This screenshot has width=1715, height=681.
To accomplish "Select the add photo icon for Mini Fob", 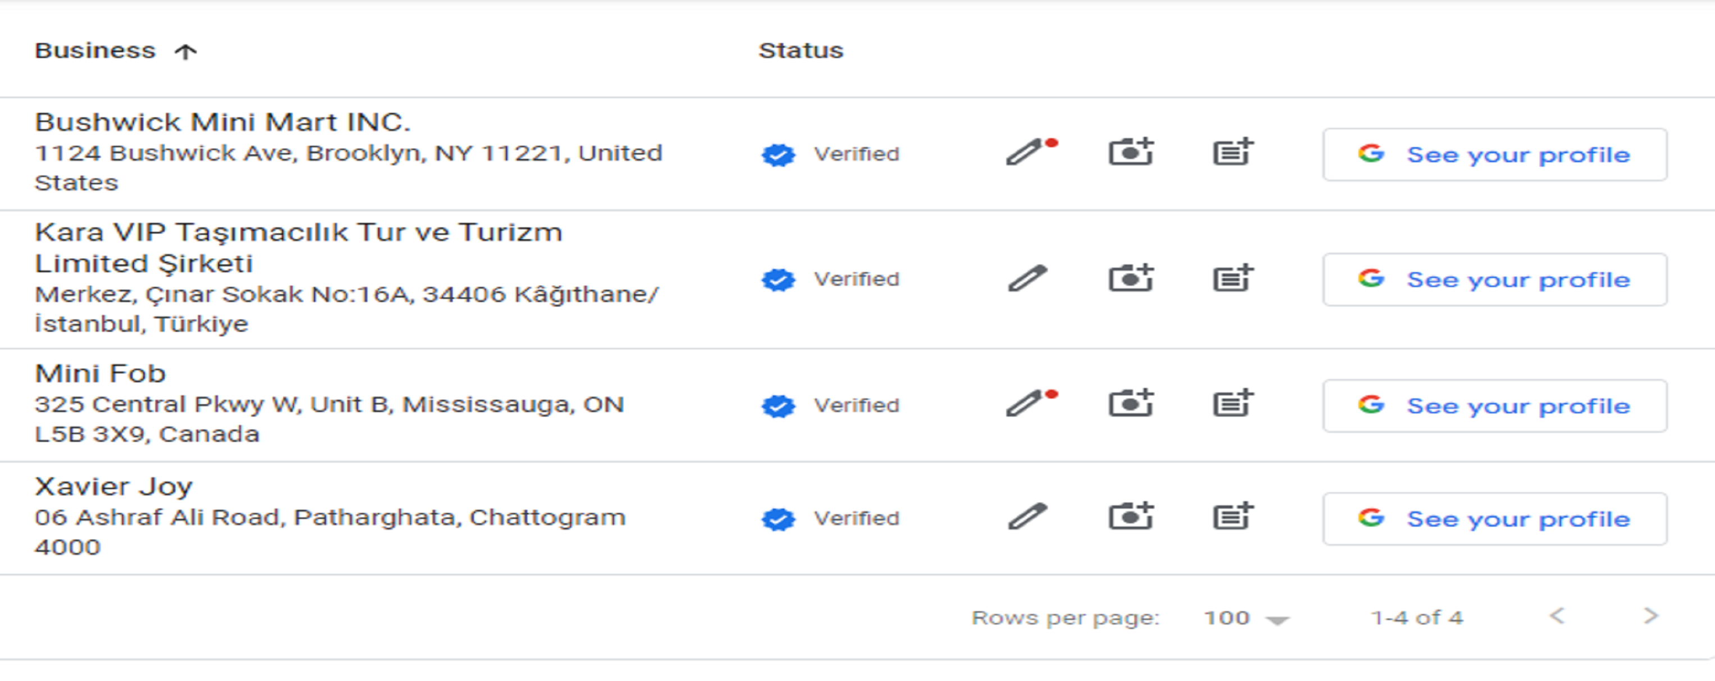I will [1132, 405].
